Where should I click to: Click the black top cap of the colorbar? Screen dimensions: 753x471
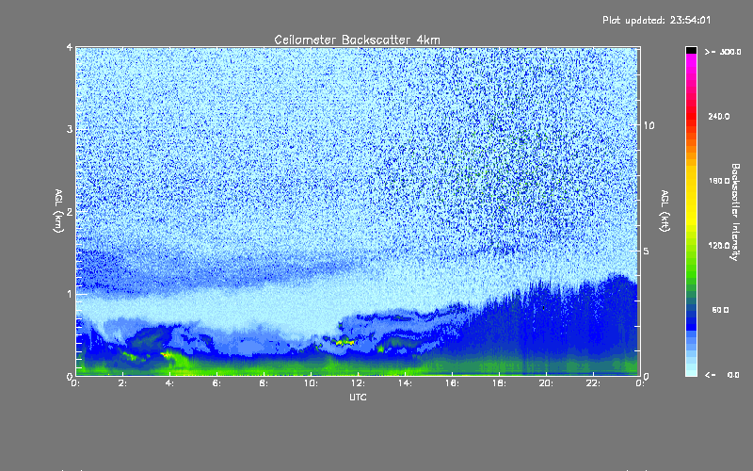(x=691, y=50)
